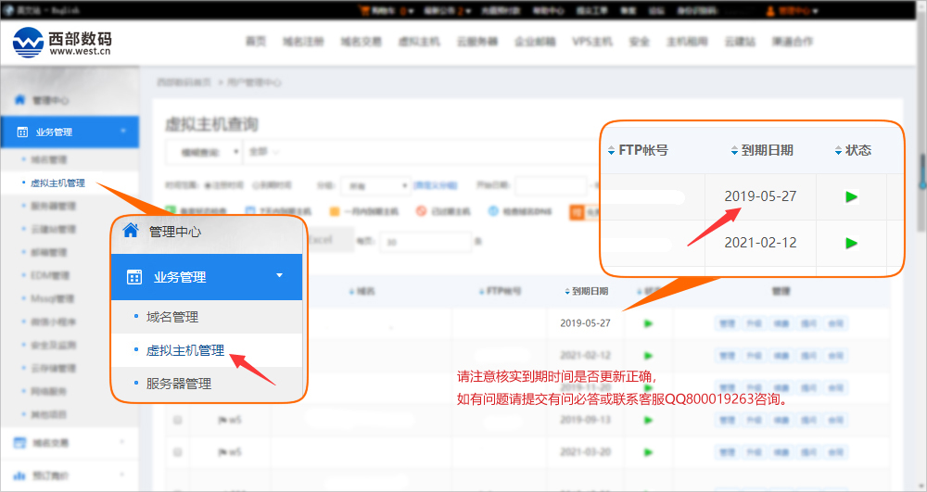Screen dimensions: 927x492
Task: Tick the checkbox for the 2019-09-13 row
Action: tap(177, 420)
